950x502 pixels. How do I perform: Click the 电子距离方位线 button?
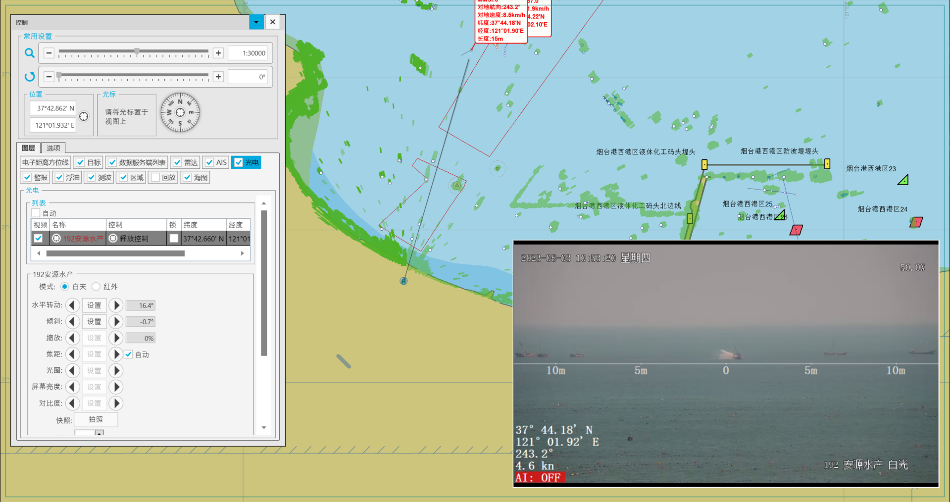[46, 162]
